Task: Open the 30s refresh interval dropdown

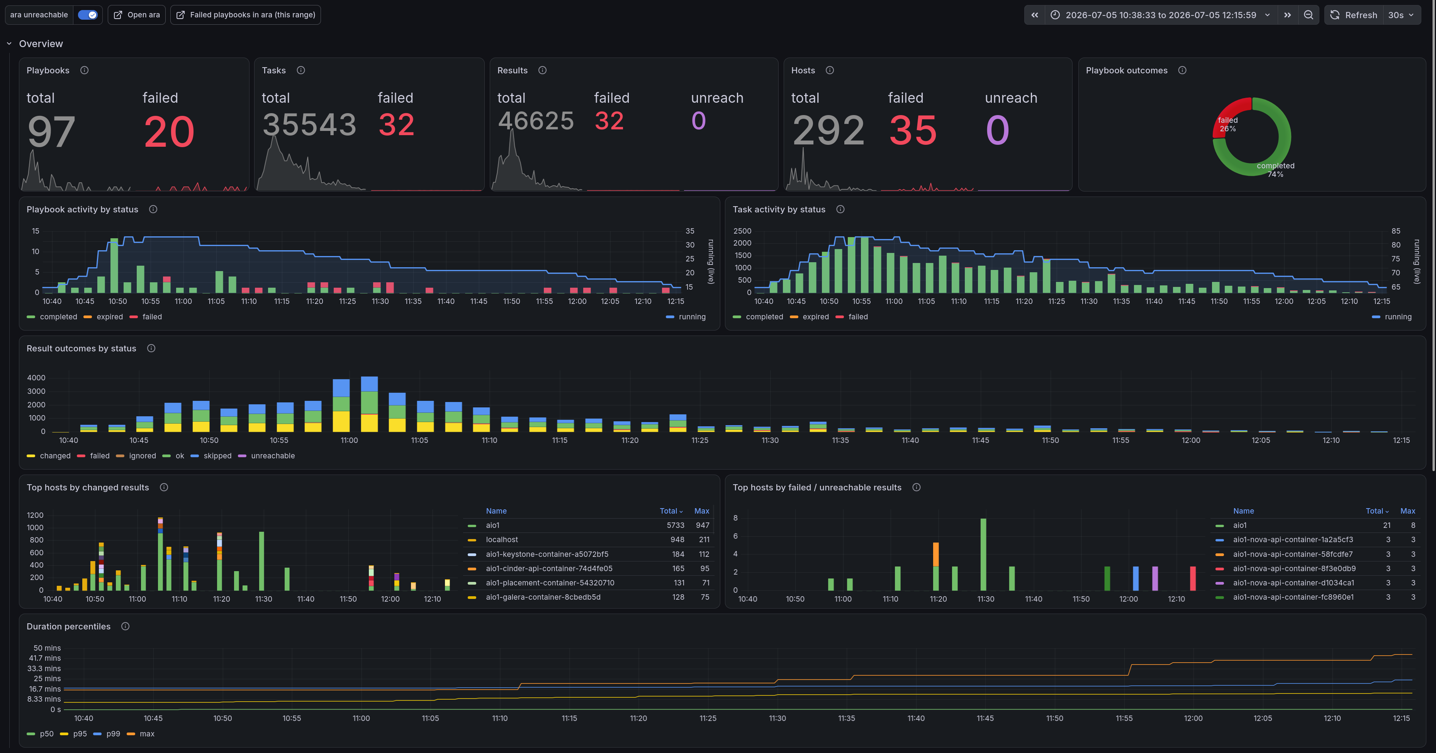Action: click(x=1401, y=15)
